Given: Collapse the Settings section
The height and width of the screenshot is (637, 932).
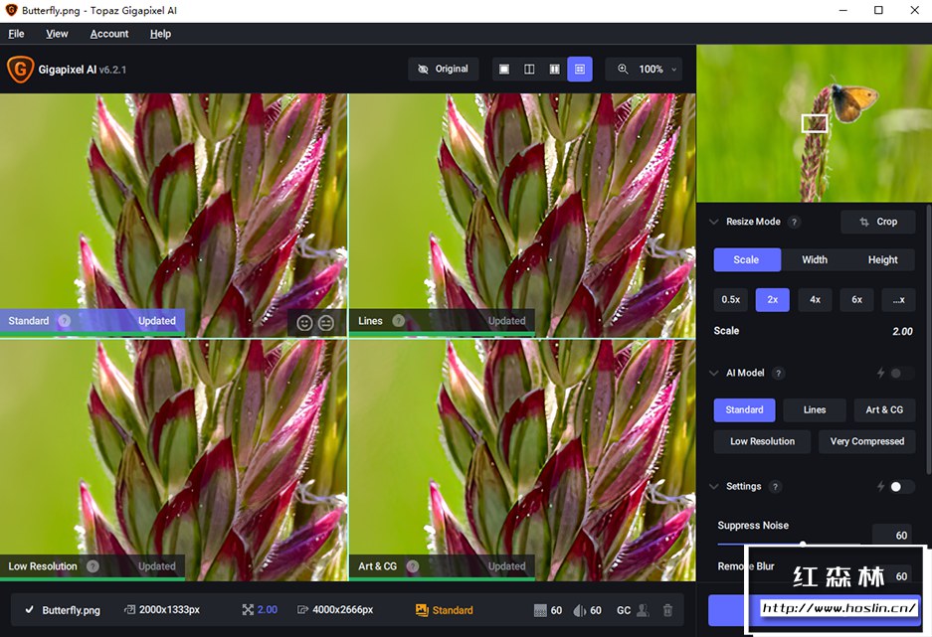Looking at the screenshot, I should pos(713,487).
